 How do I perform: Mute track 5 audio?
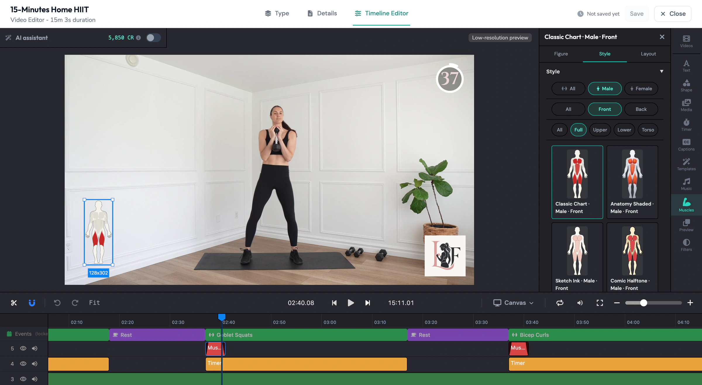coord(35,348)
